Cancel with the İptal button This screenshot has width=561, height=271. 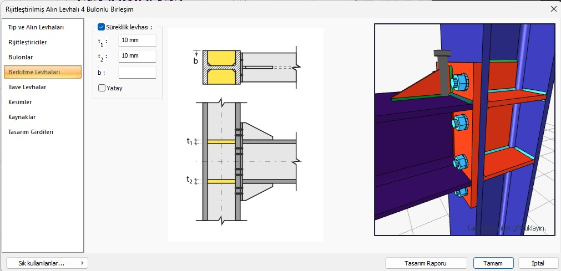click(x=538, y=263)
